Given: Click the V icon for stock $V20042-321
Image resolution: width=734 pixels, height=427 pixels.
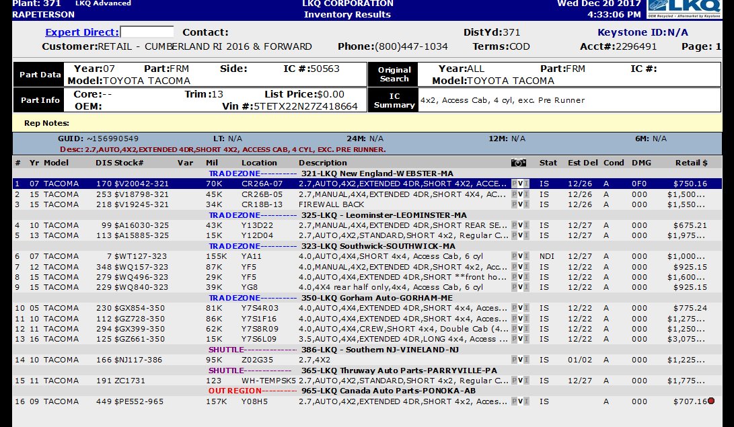Looking at the screenshot, I should point(521,184).
